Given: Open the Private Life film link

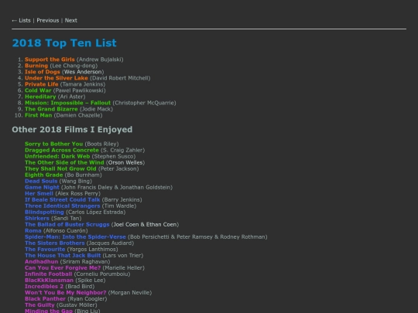Looking at the screenshot, I should [41, 84].
